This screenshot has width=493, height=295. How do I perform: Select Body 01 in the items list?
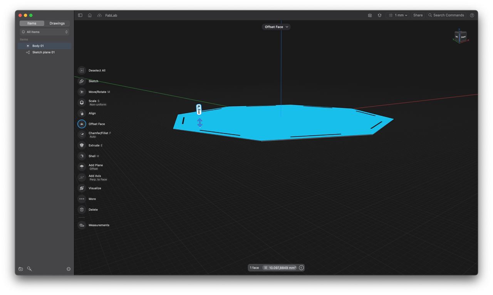(45, 46)
